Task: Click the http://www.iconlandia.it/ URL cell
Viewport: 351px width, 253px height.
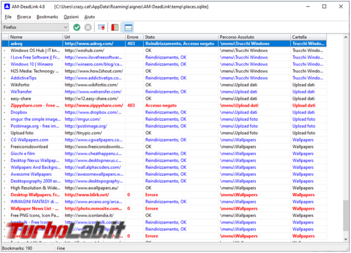Action: [x=94, y=216]
